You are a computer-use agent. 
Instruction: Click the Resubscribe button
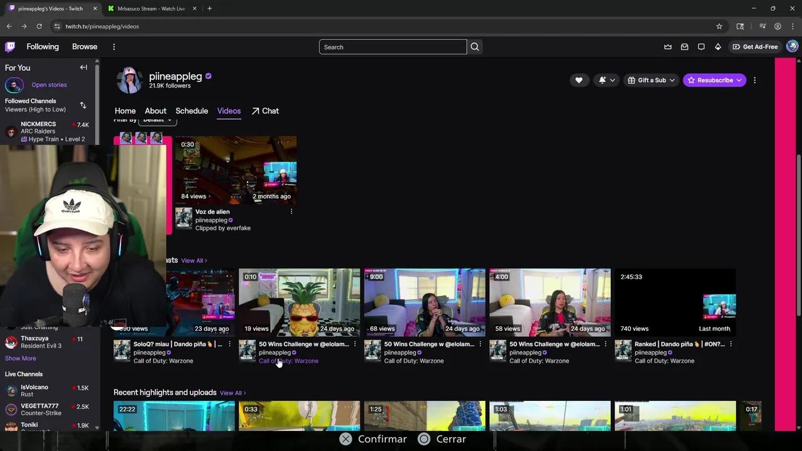point(714,80)
